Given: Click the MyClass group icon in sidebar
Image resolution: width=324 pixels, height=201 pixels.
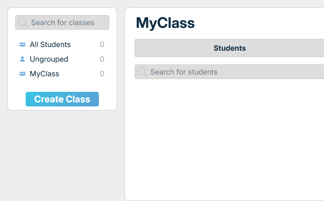Looking at the screenshot, I should 22,74.
